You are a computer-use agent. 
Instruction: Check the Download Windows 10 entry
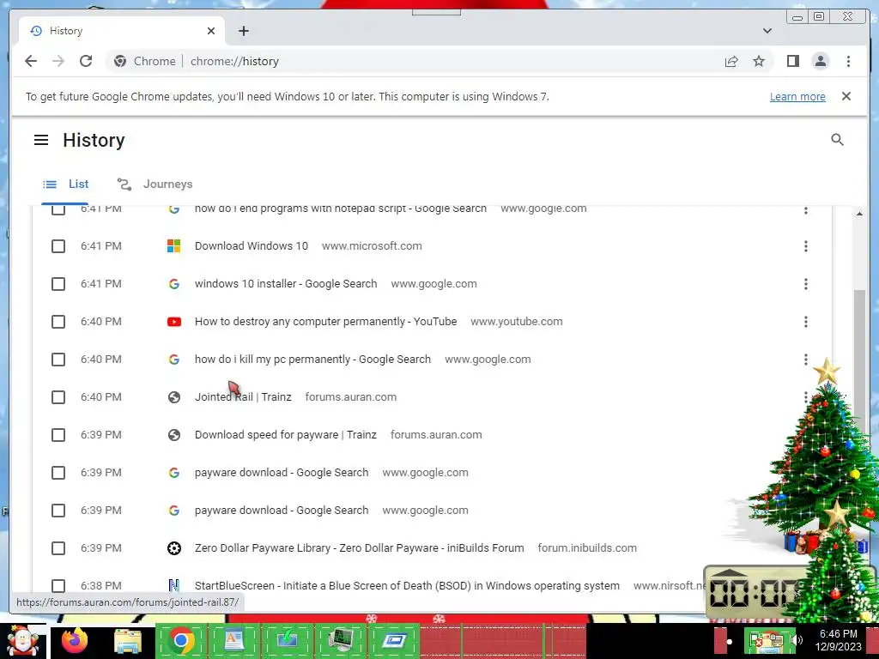pos(58,246)
